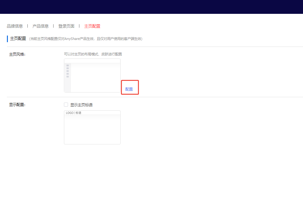Open the 产品信息 tab
Image resolution: width=303 pixels, height=207 pixels.
[41, 26]
